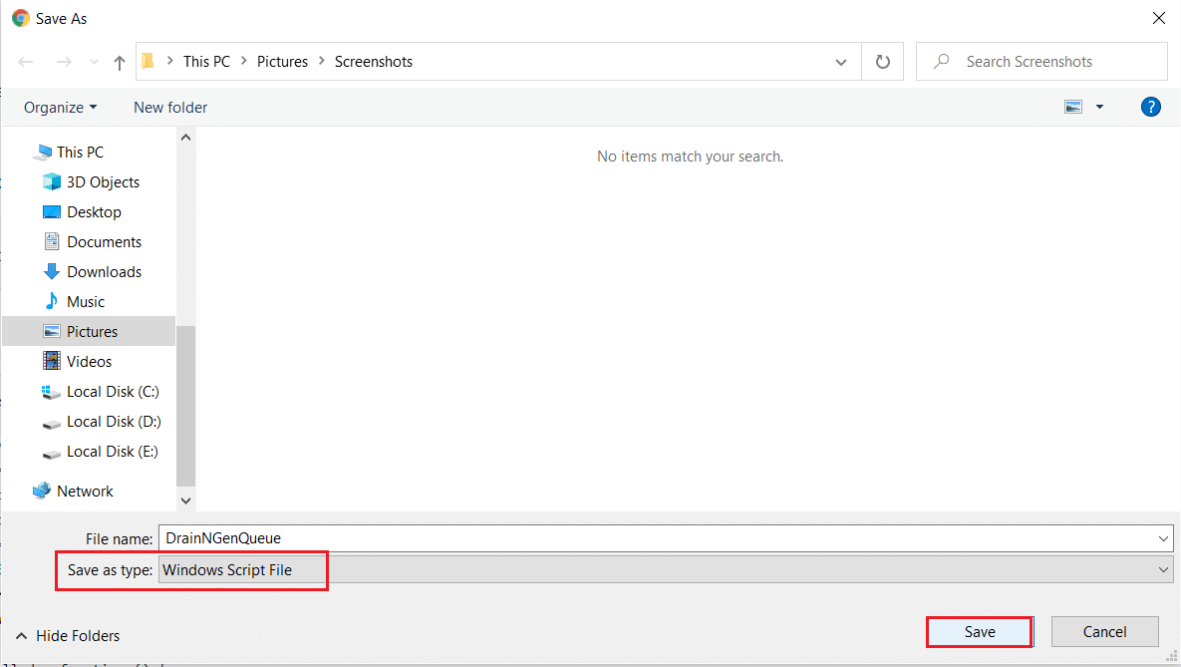Select the 3D Objects folder icon

pos(52,182)
